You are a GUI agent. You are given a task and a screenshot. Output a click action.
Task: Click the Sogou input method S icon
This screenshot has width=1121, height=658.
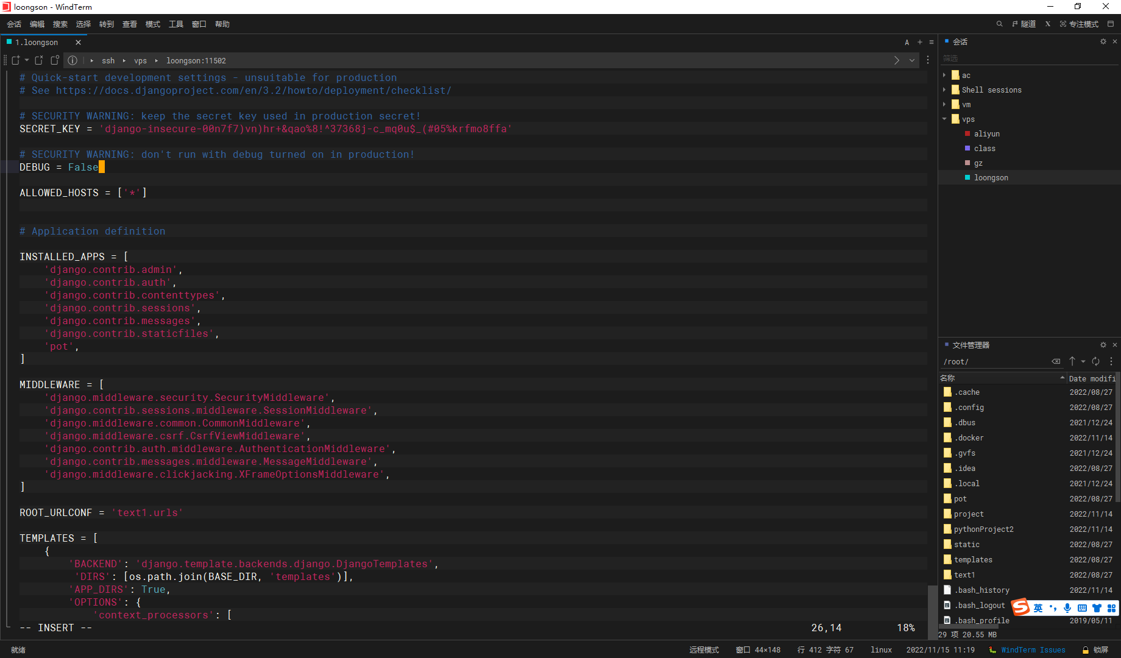click(1020, 607)
